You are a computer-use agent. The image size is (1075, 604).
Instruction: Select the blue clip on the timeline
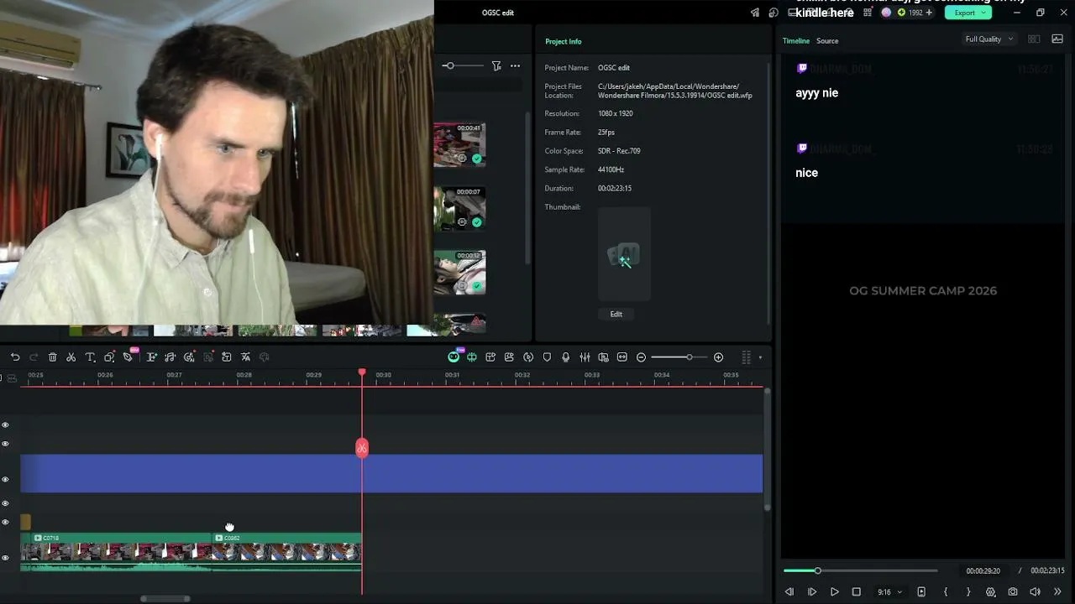[x=391, y=473]
